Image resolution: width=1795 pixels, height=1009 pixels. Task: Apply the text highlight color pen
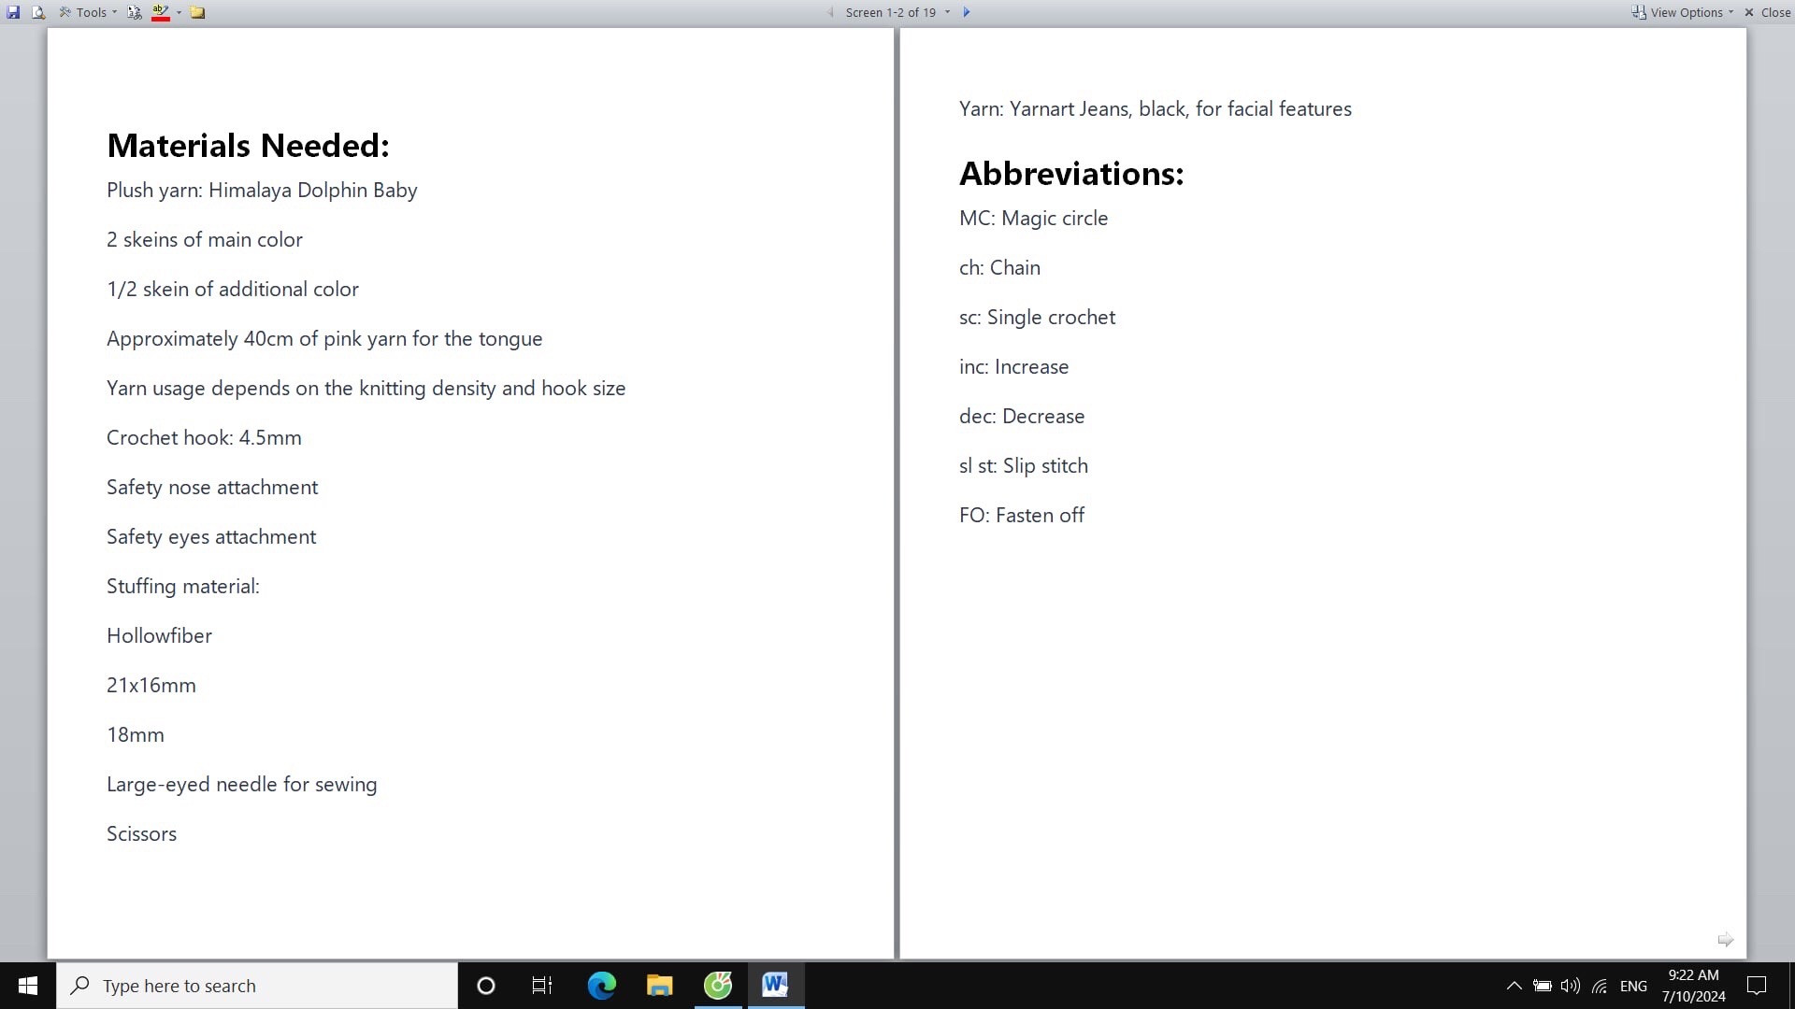pyautogui.click(x=160, y=12)
